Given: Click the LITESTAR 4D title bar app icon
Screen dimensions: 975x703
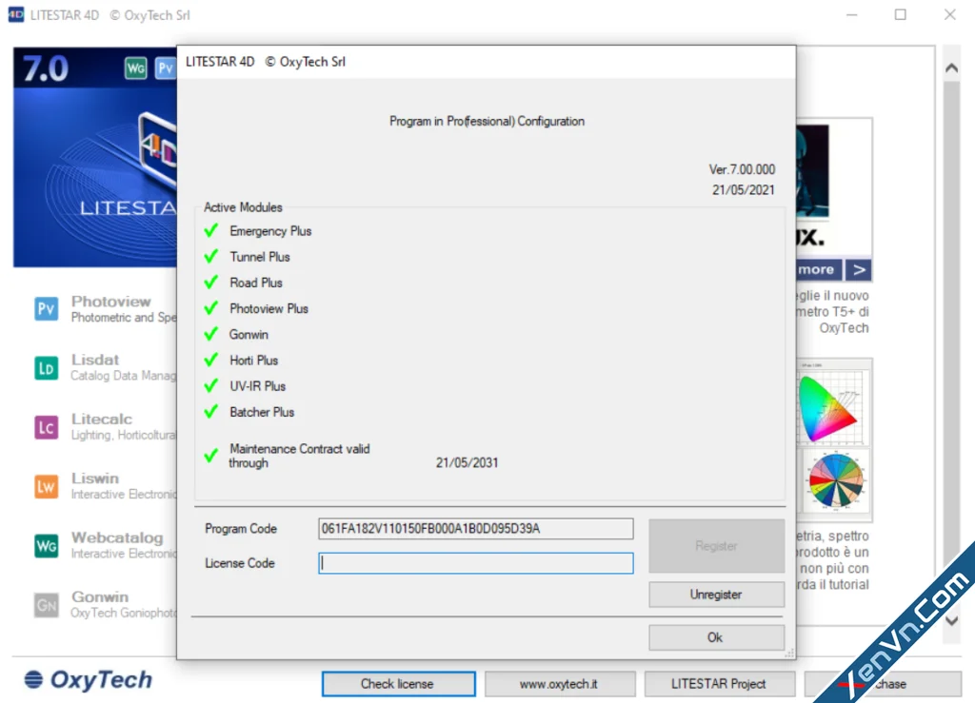Looking at the screenshot, I should point(15,14).
